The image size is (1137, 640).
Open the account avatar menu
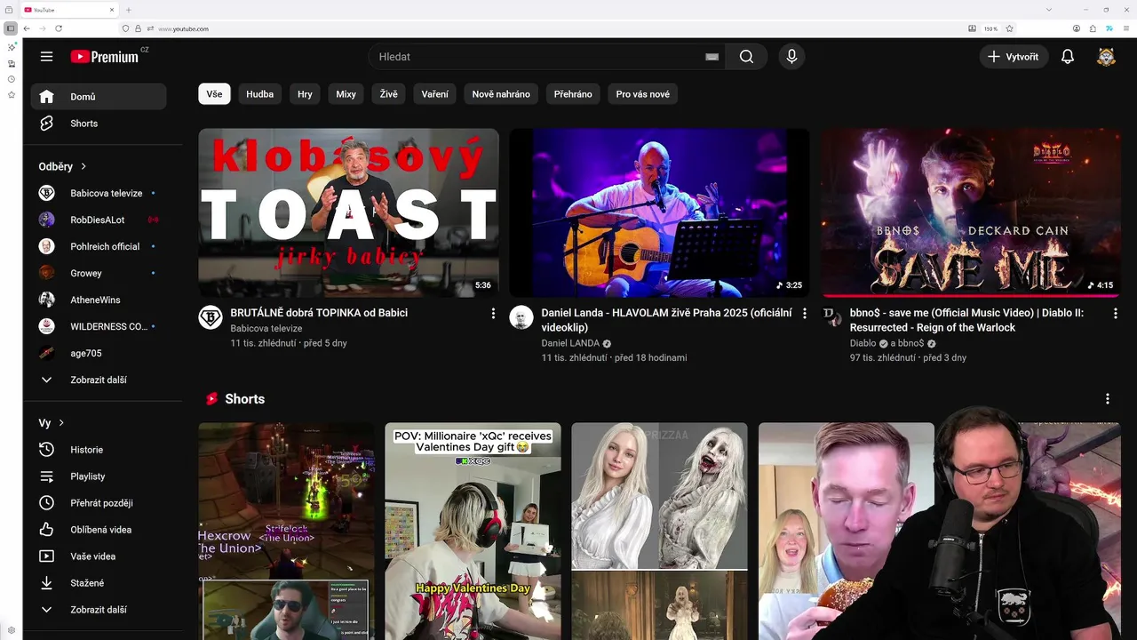pyautogui.click(x=1106, y=57)
